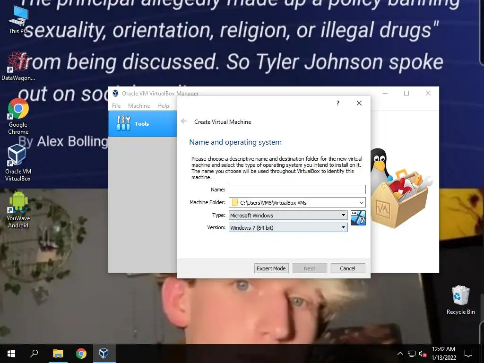Click the toolbox penguin illustration in Manager
Viewport: 484px width, 363px height.
(x=401, y=188)
